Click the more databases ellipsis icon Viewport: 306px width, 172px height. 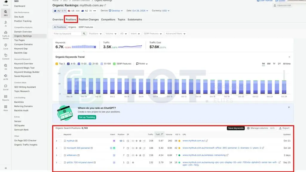point(95,11)
